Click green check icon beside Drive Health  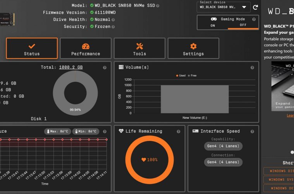click(x=92, y=19)
